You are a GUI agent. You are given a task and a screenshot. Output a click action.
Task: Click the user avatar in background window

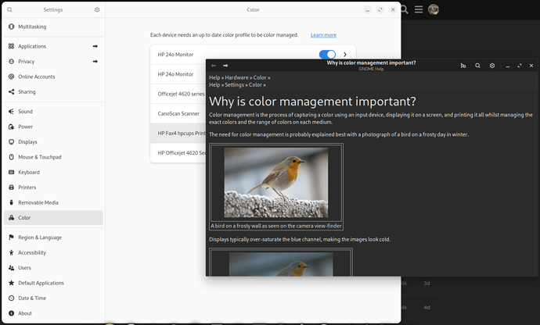click(434, 9)
